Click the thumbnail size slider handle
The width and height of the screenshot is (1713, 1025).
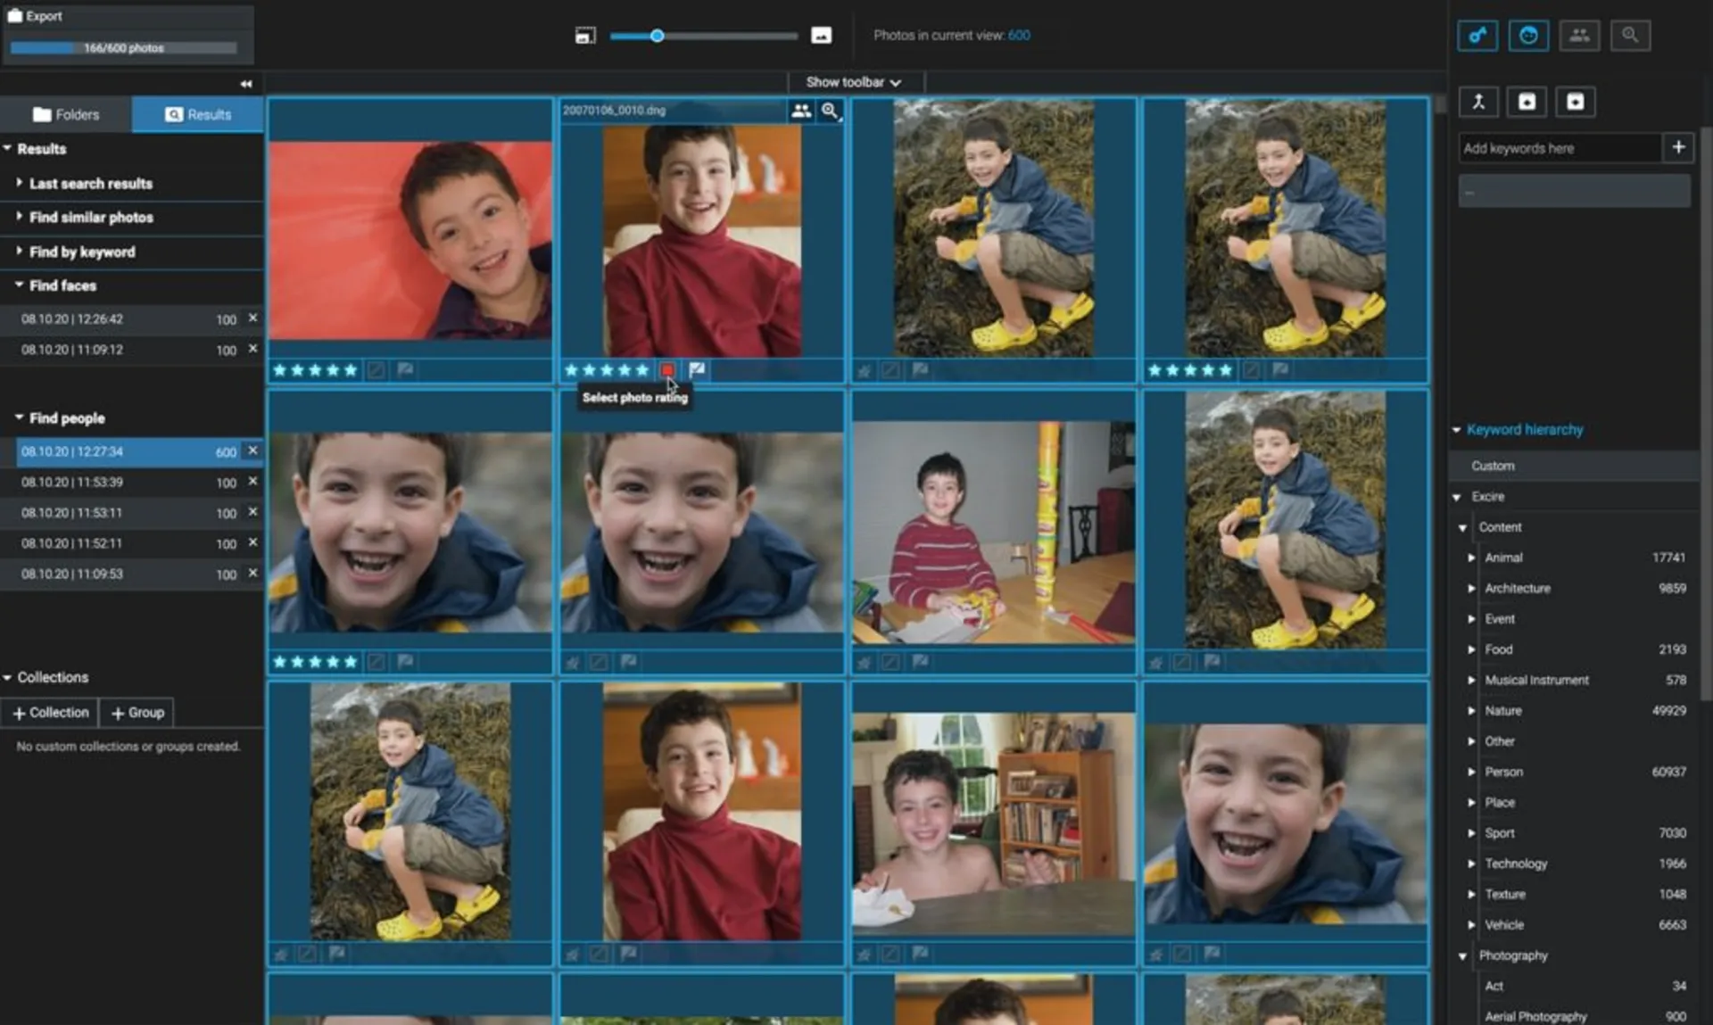click(x=657, y=36)
